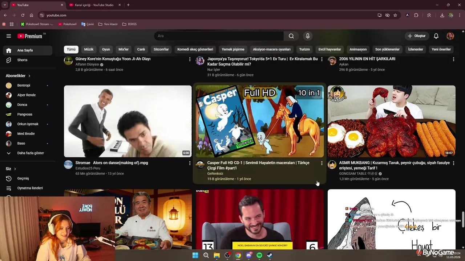Select the Oyun filter chip

106,49
